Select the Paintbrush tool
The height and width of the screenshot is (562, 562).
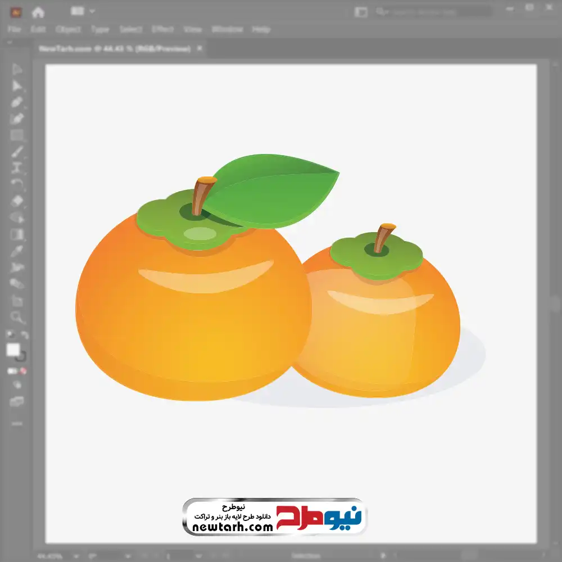17,152
